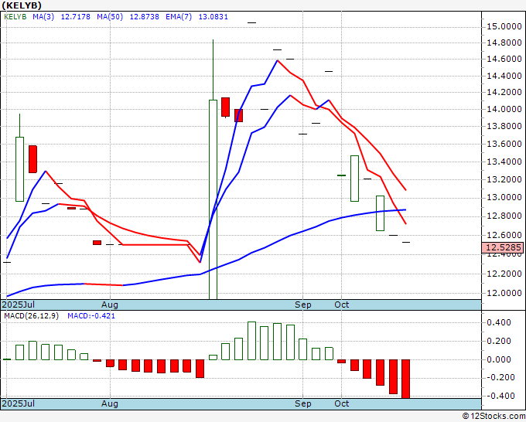Viewport: 526px width, 422px height.
Task: Click the tallest green MACD histogram bar
Action: [251, 341]
